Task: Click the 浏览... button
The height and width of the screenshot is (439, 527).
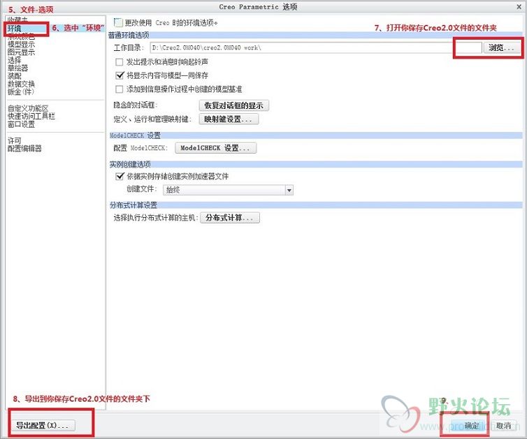Action: pyautogui.click(x=502, y=47)
